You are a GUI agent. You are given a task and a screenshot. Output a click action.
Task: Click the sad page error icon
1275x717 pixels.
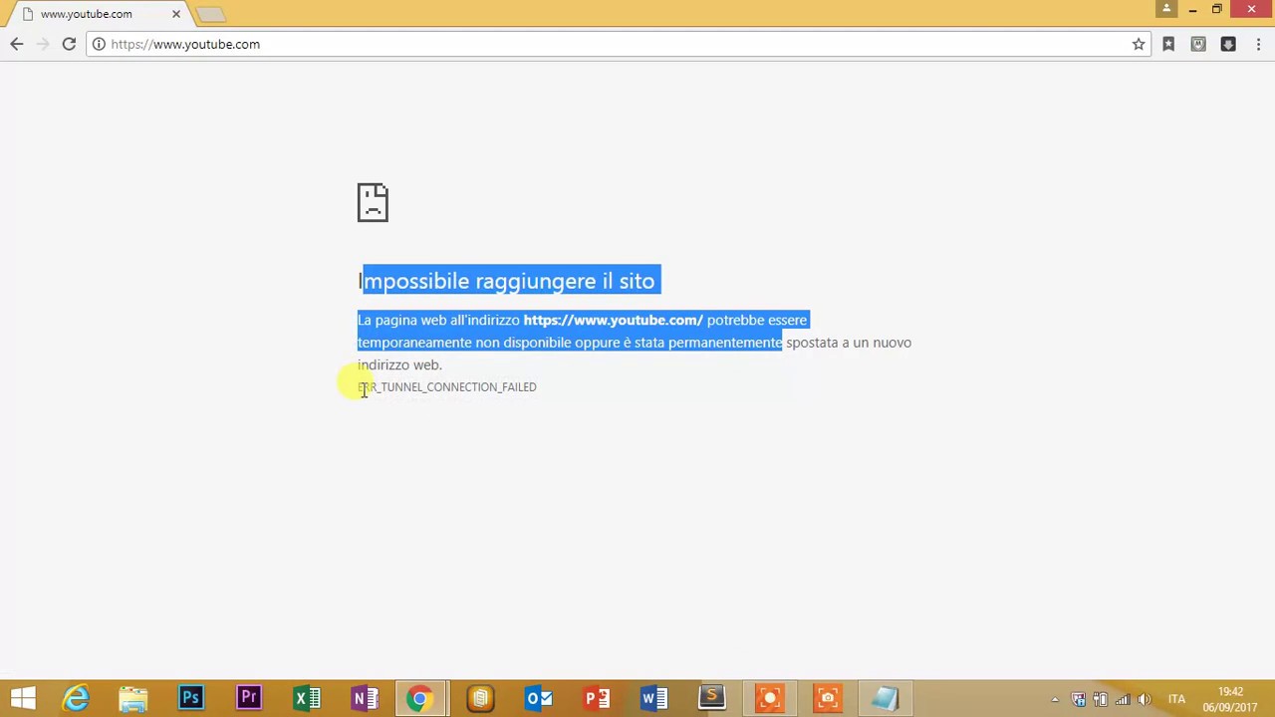pos(373,202)
